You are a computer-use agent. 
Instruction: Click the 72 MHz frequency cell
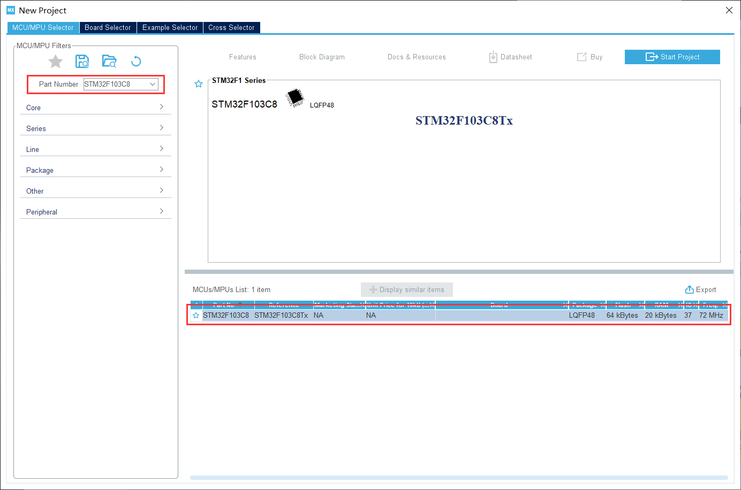[x=711, y=316]
